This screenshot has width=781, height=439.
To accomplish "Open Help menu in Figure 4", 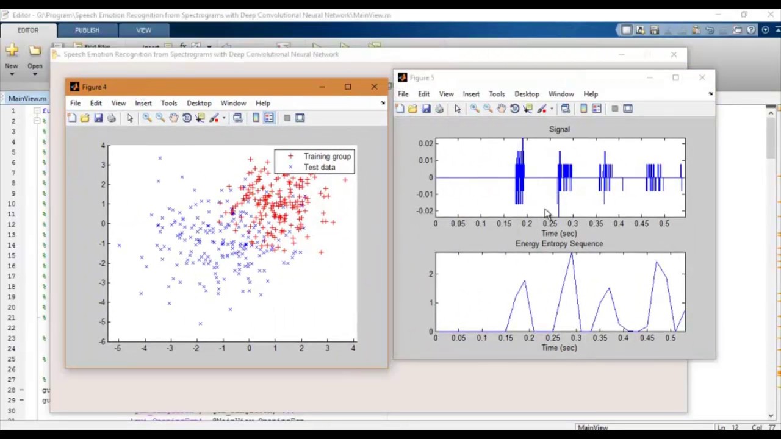I will click(x=263, y=103).
